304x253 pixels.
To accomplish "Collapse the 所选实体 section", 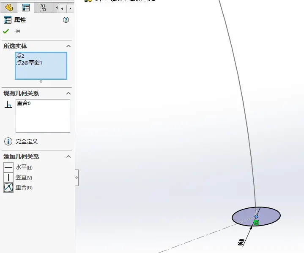I will tap(68, 46).
